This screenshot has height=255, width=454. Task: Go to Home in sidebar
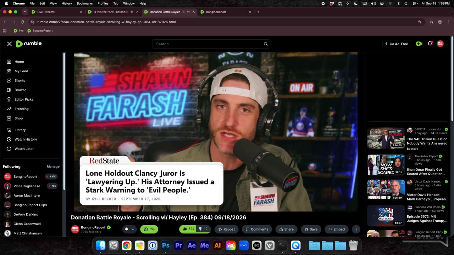coord(19,62)
